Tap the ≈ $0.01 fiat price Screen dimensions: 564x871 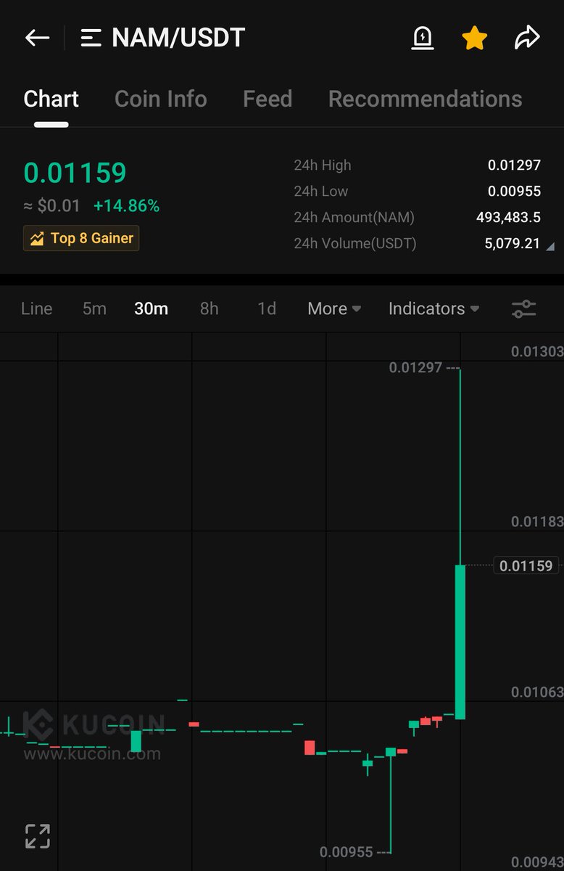click(52, 206)
